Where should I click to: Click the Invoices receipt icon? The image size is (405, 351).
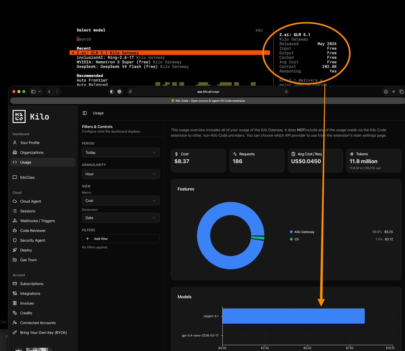(x=15, y=303)
